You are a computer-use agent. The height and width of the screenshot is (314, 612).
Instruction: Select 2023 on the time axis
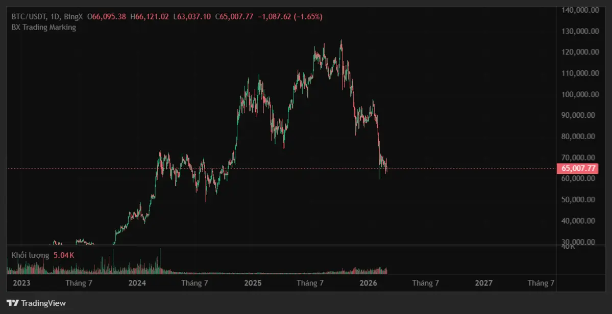[x=21, y=283]
